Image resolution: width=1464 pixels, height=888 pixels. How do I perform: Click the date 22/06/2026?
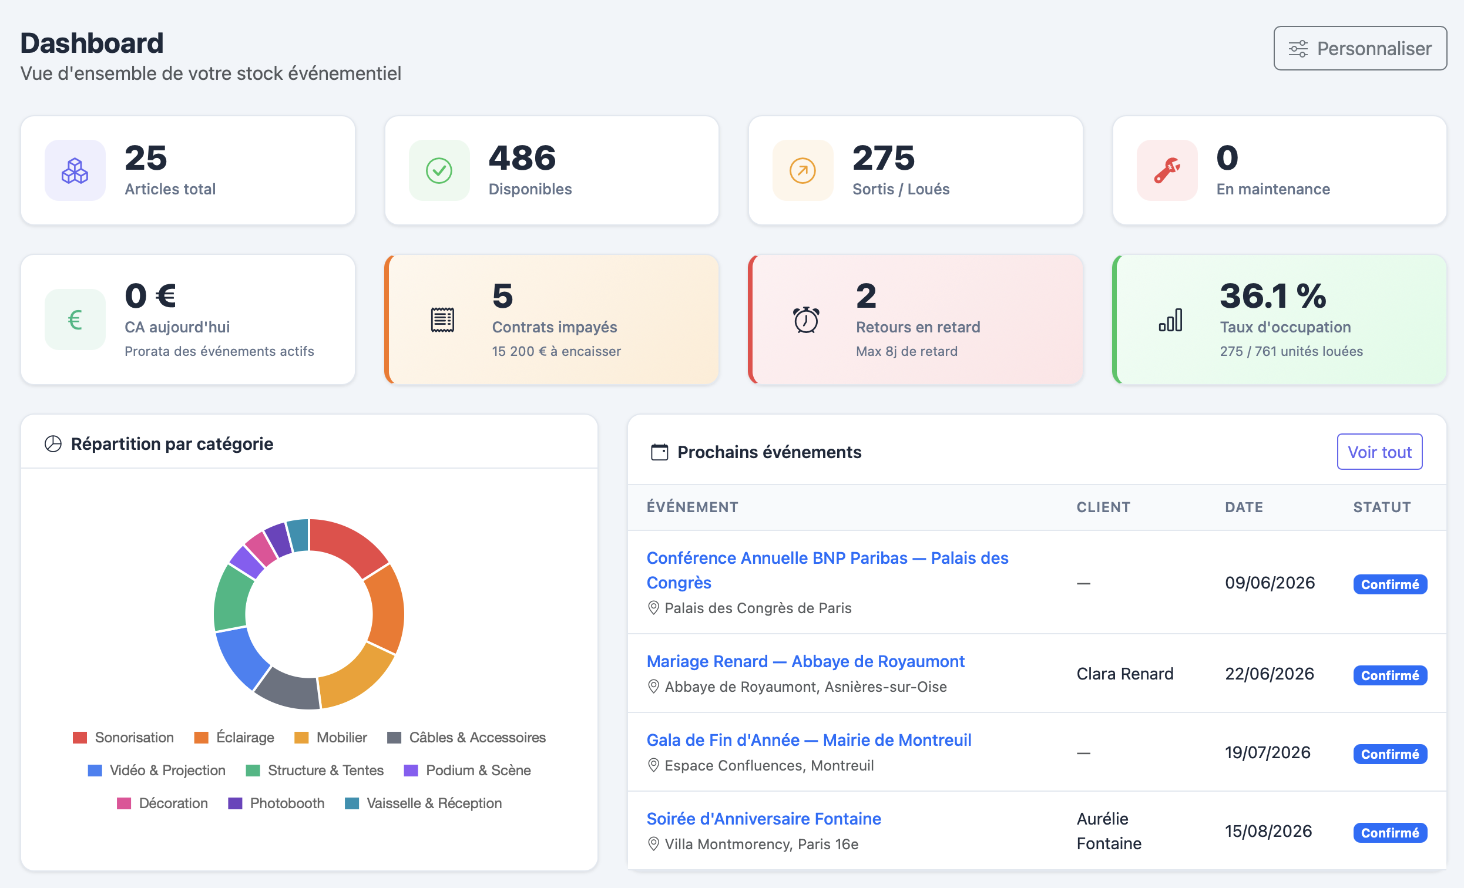pos(1269,674)
